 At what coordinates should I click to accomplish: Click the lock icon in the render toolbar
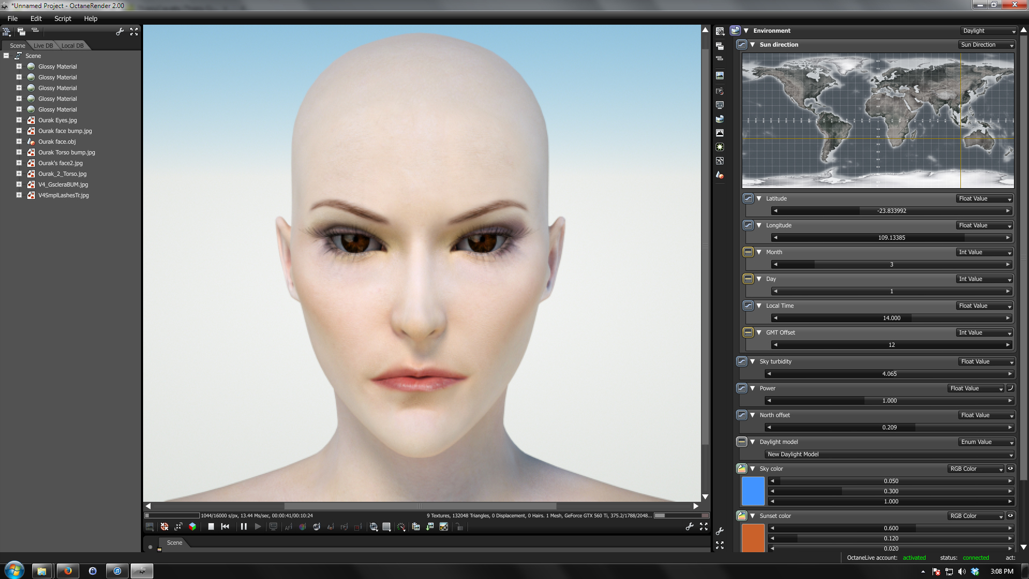(459, 527)
